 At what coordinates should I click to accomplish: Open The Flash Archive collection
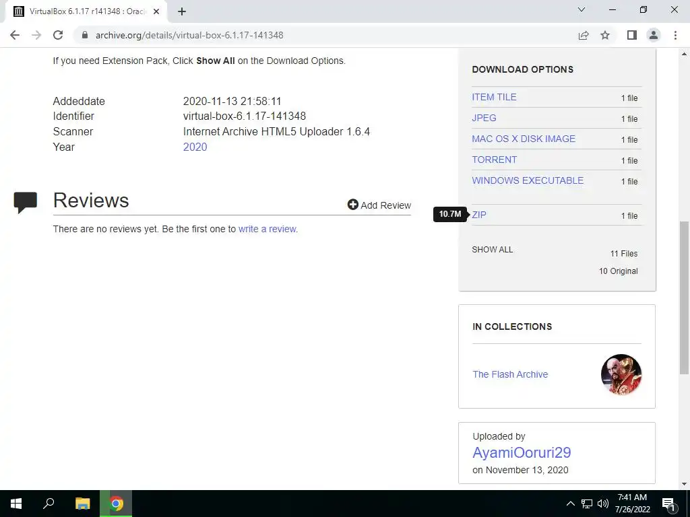coord(510,374)
